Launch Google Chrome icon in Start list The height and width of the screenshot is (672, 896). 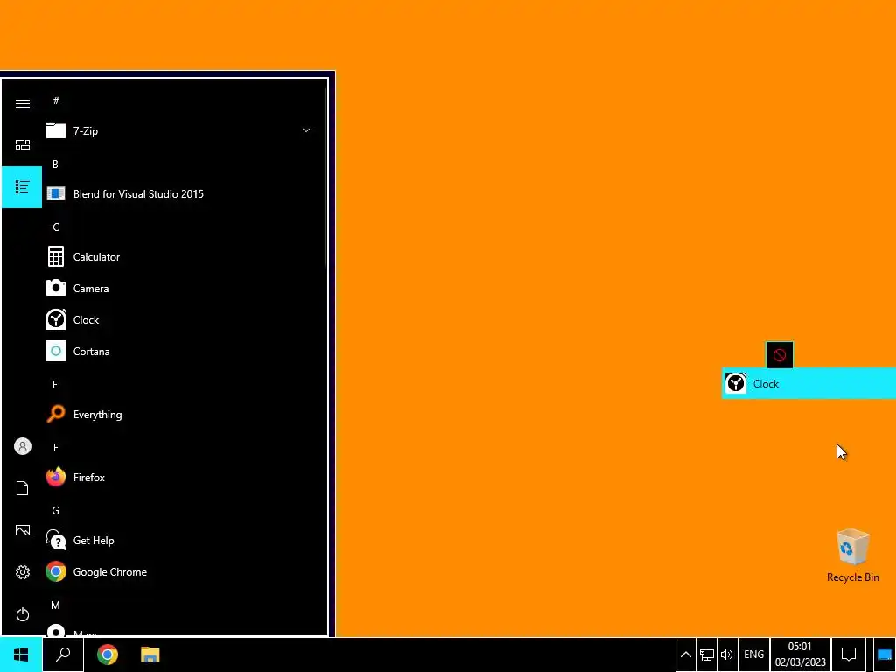coord(55,571)
